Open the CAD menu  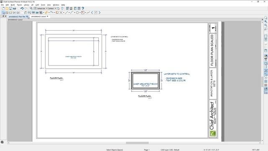pyautogui.click(x=37, y=5)
